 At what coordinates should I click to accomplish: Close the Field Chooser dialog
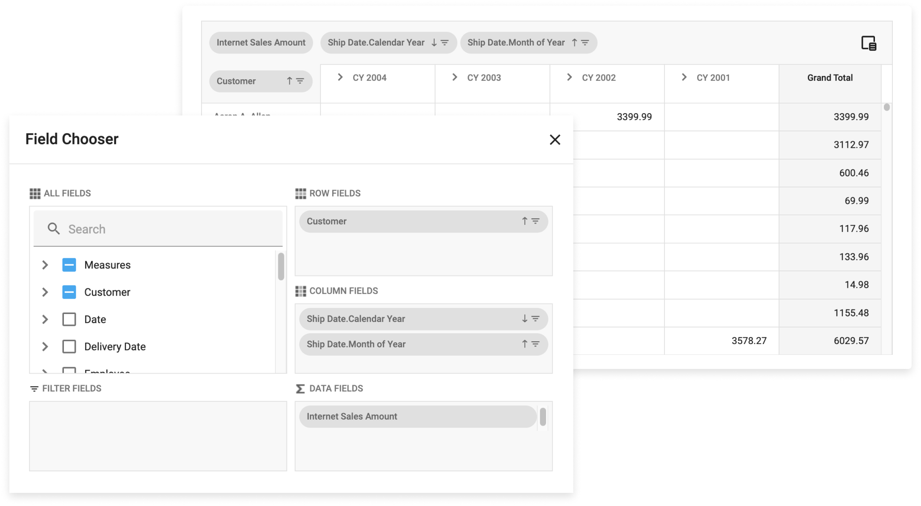[x=555, y=139]
